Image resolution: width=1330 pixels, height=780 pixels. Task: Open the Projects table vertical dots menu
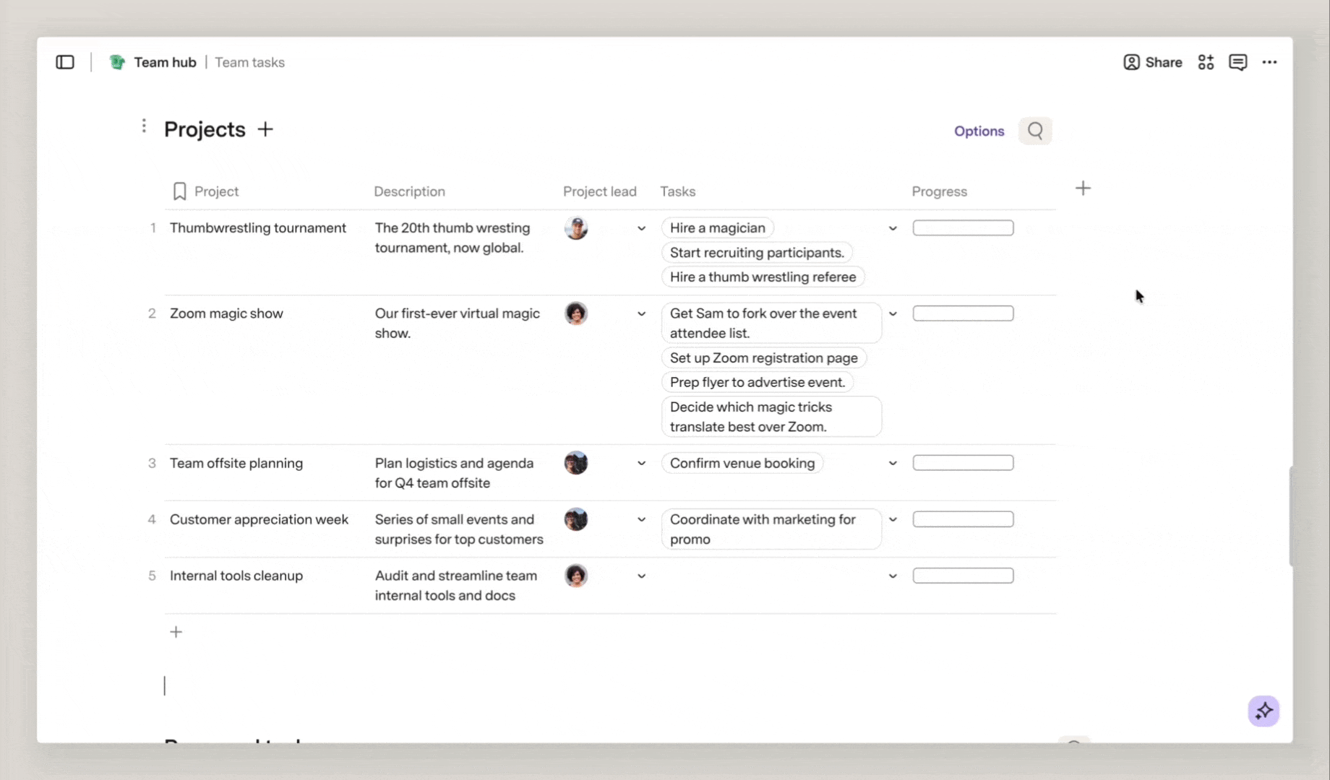[x=144, y=126]
